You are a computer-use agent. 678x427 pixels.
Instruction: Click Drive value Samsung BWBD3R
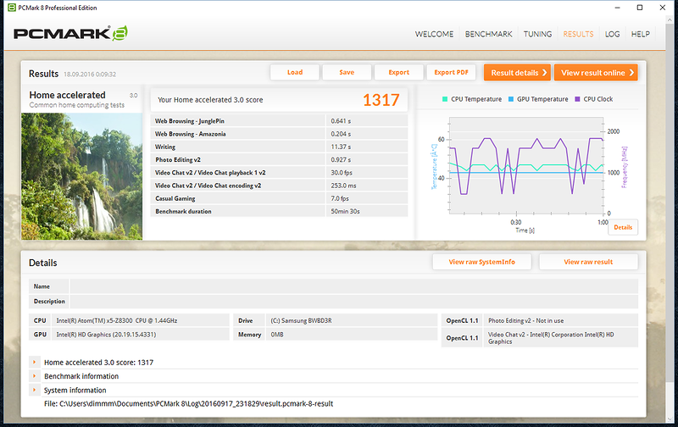301,321
